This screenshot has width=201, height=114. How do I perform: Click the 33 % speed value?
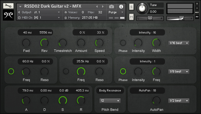point(100,33)
